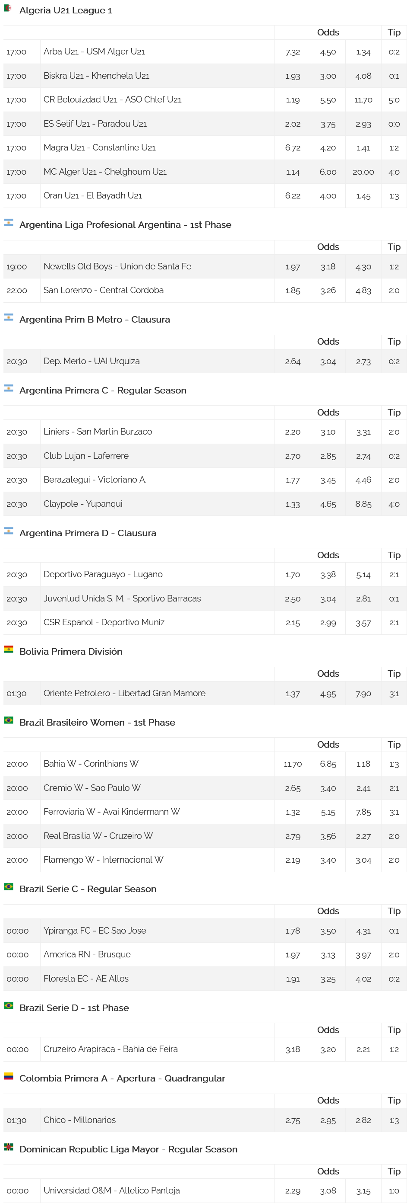Open the San Lorenzo - Central Cordoba match
The height and width of the screenshot is (1203, 407).
click(104, 290)
